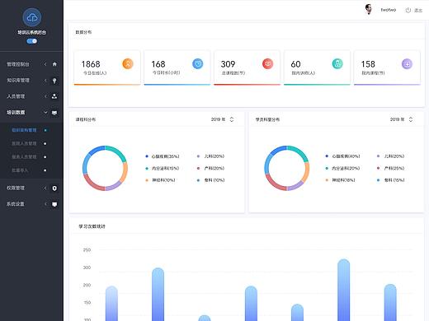Click the 课程科分布 panel title

click(86, 119)
